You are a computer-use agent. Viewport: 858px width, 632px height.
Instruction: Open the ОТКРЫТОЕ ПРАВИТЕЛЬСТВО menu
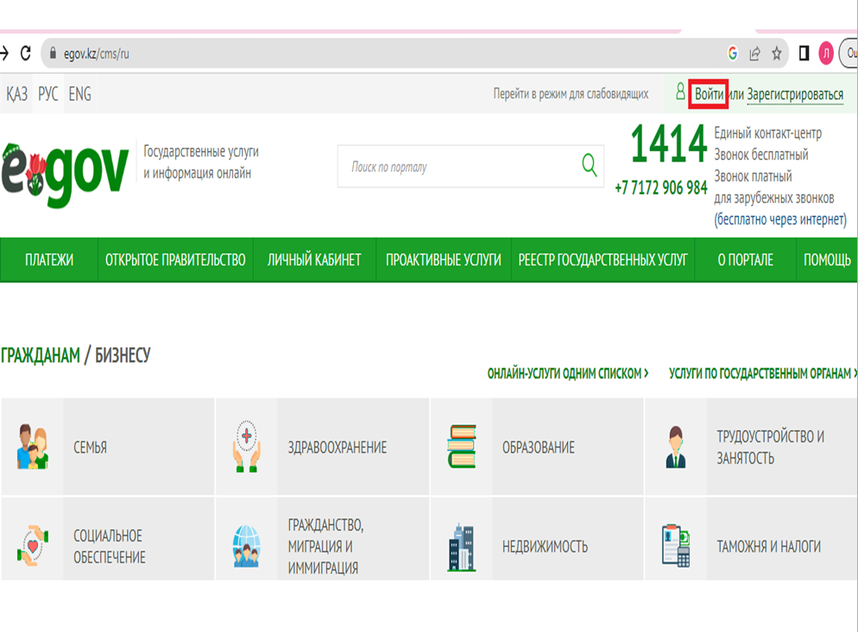pos(175,260)
